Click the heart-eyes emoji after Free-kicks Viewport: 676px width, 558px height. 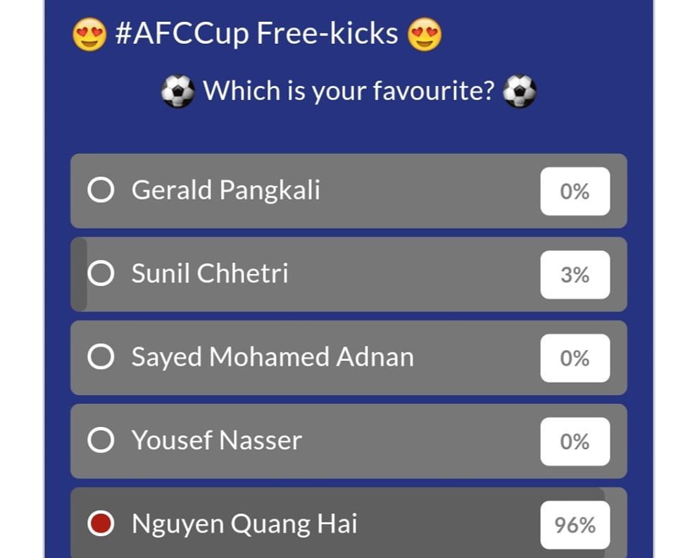425,34
